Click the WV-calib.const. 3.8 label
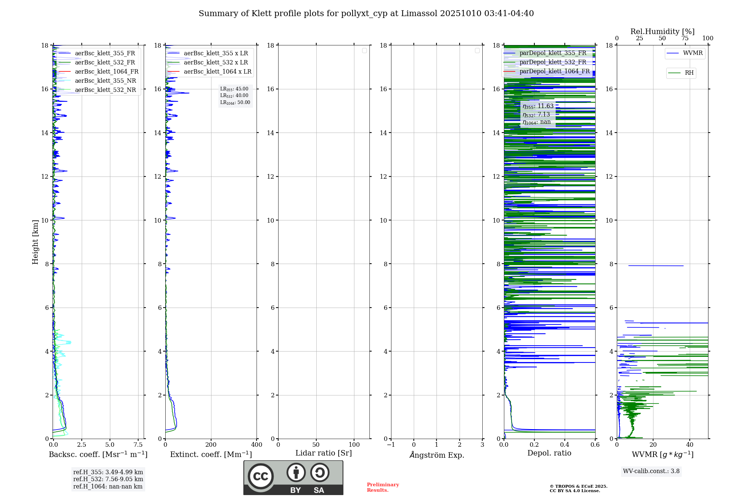Viewport: 733px width, 498px height. pyautogui.click(x=651, y=471)
